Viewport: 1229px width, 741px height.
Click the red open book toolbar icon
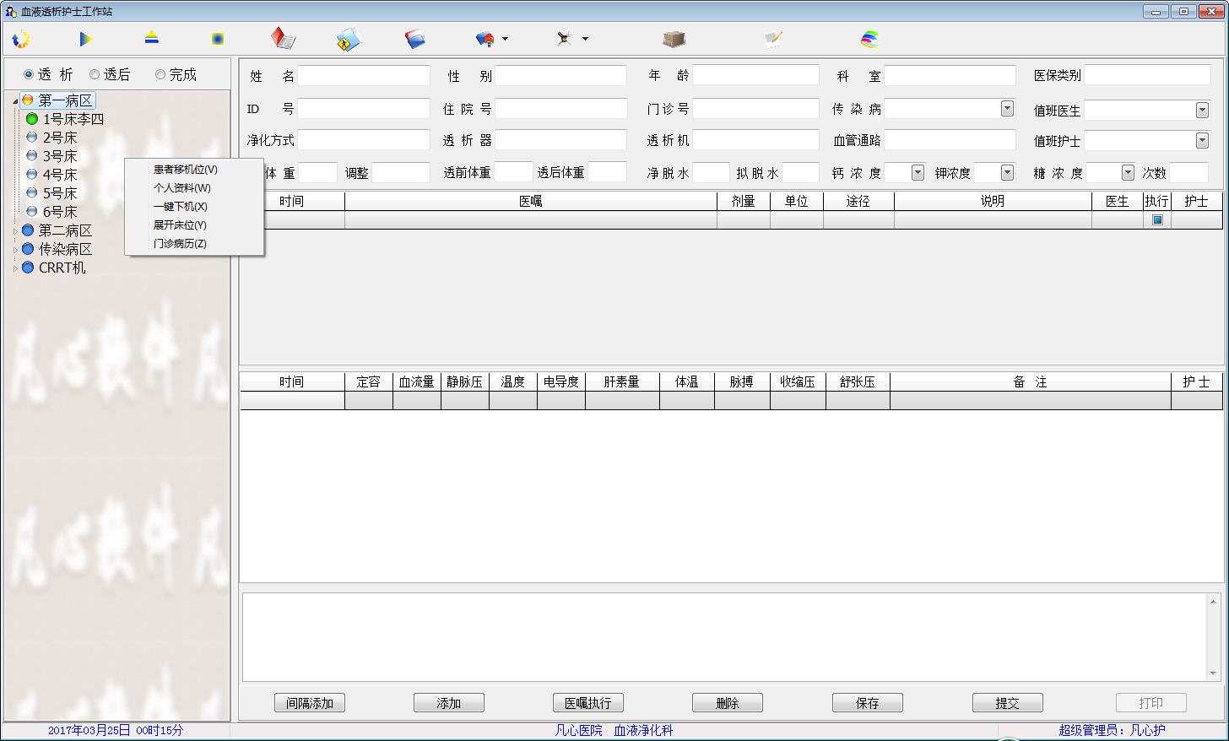[x=283, y=39]
